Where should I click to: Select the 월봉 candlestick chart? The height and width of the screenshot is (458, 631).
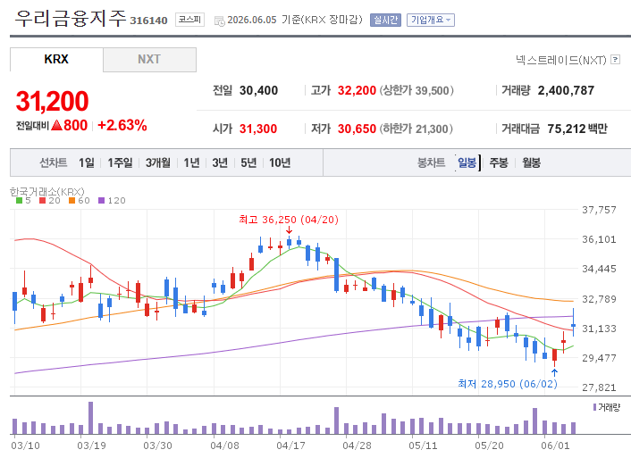tap(531, 162)
